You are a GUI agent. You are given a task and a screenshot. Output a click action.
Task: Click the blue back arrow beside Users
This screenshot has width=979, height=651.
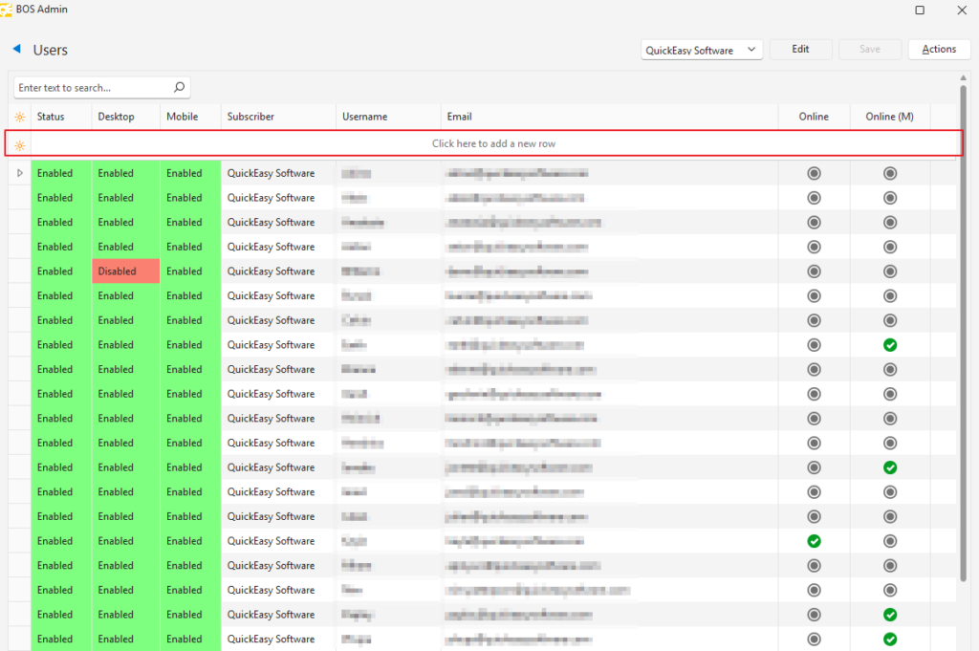(x=16, y=49)
